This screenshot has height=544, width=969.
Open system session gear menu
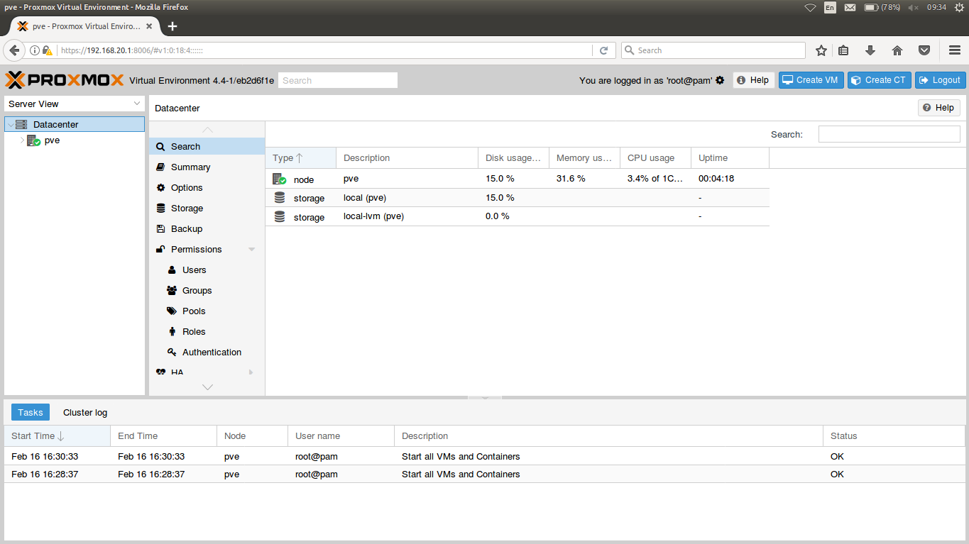pyautogui.click(x=959, y=7)
